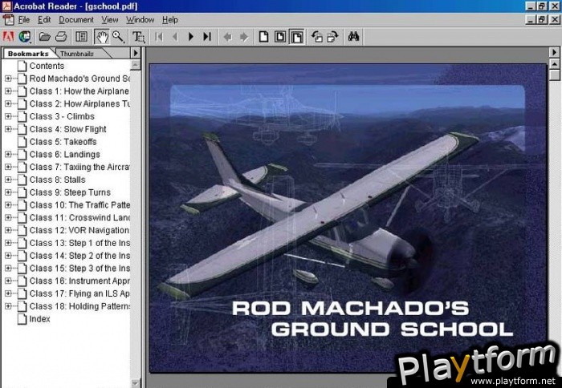Jump to the Index bookmark
Image resolution: width=562 pixels, height=388 pixels.
coord(39,319)
